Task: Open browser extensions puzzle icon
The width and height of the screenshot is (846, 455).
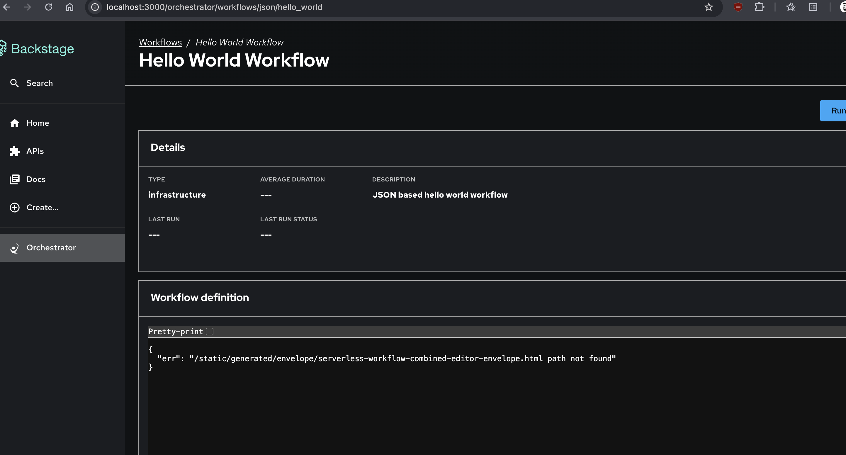Action: 759,7
